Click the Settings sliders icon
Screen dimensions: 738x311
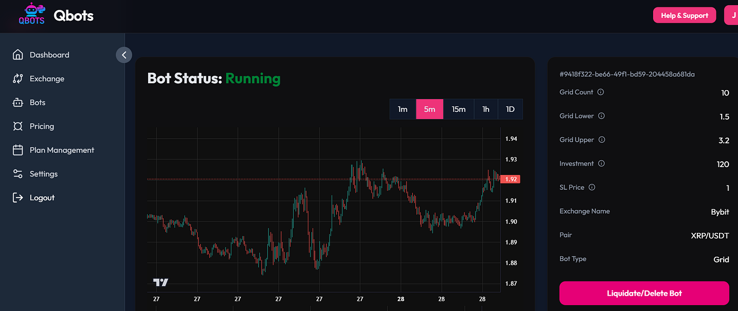point(18,174)
